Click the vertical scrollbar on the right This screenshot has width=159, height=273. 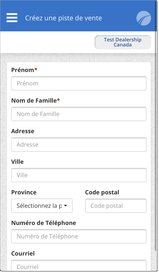coord(156,125)
